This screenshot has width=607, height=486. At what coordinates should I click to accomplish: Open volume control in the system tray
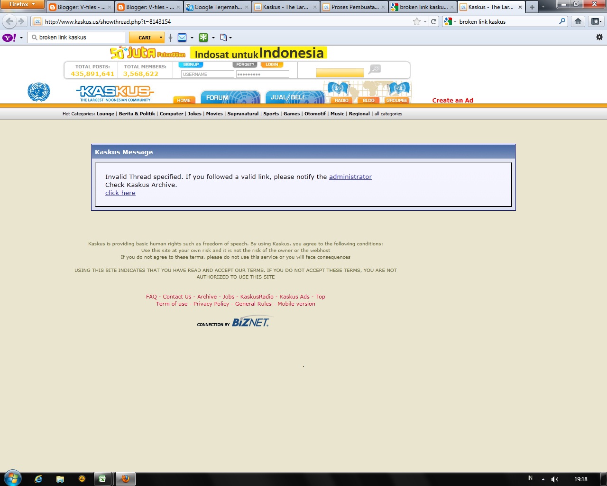point(555,479)
